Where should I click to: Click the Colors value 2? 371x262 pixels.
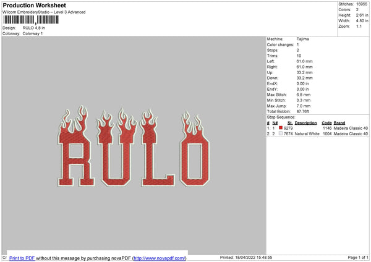[357, 10]
